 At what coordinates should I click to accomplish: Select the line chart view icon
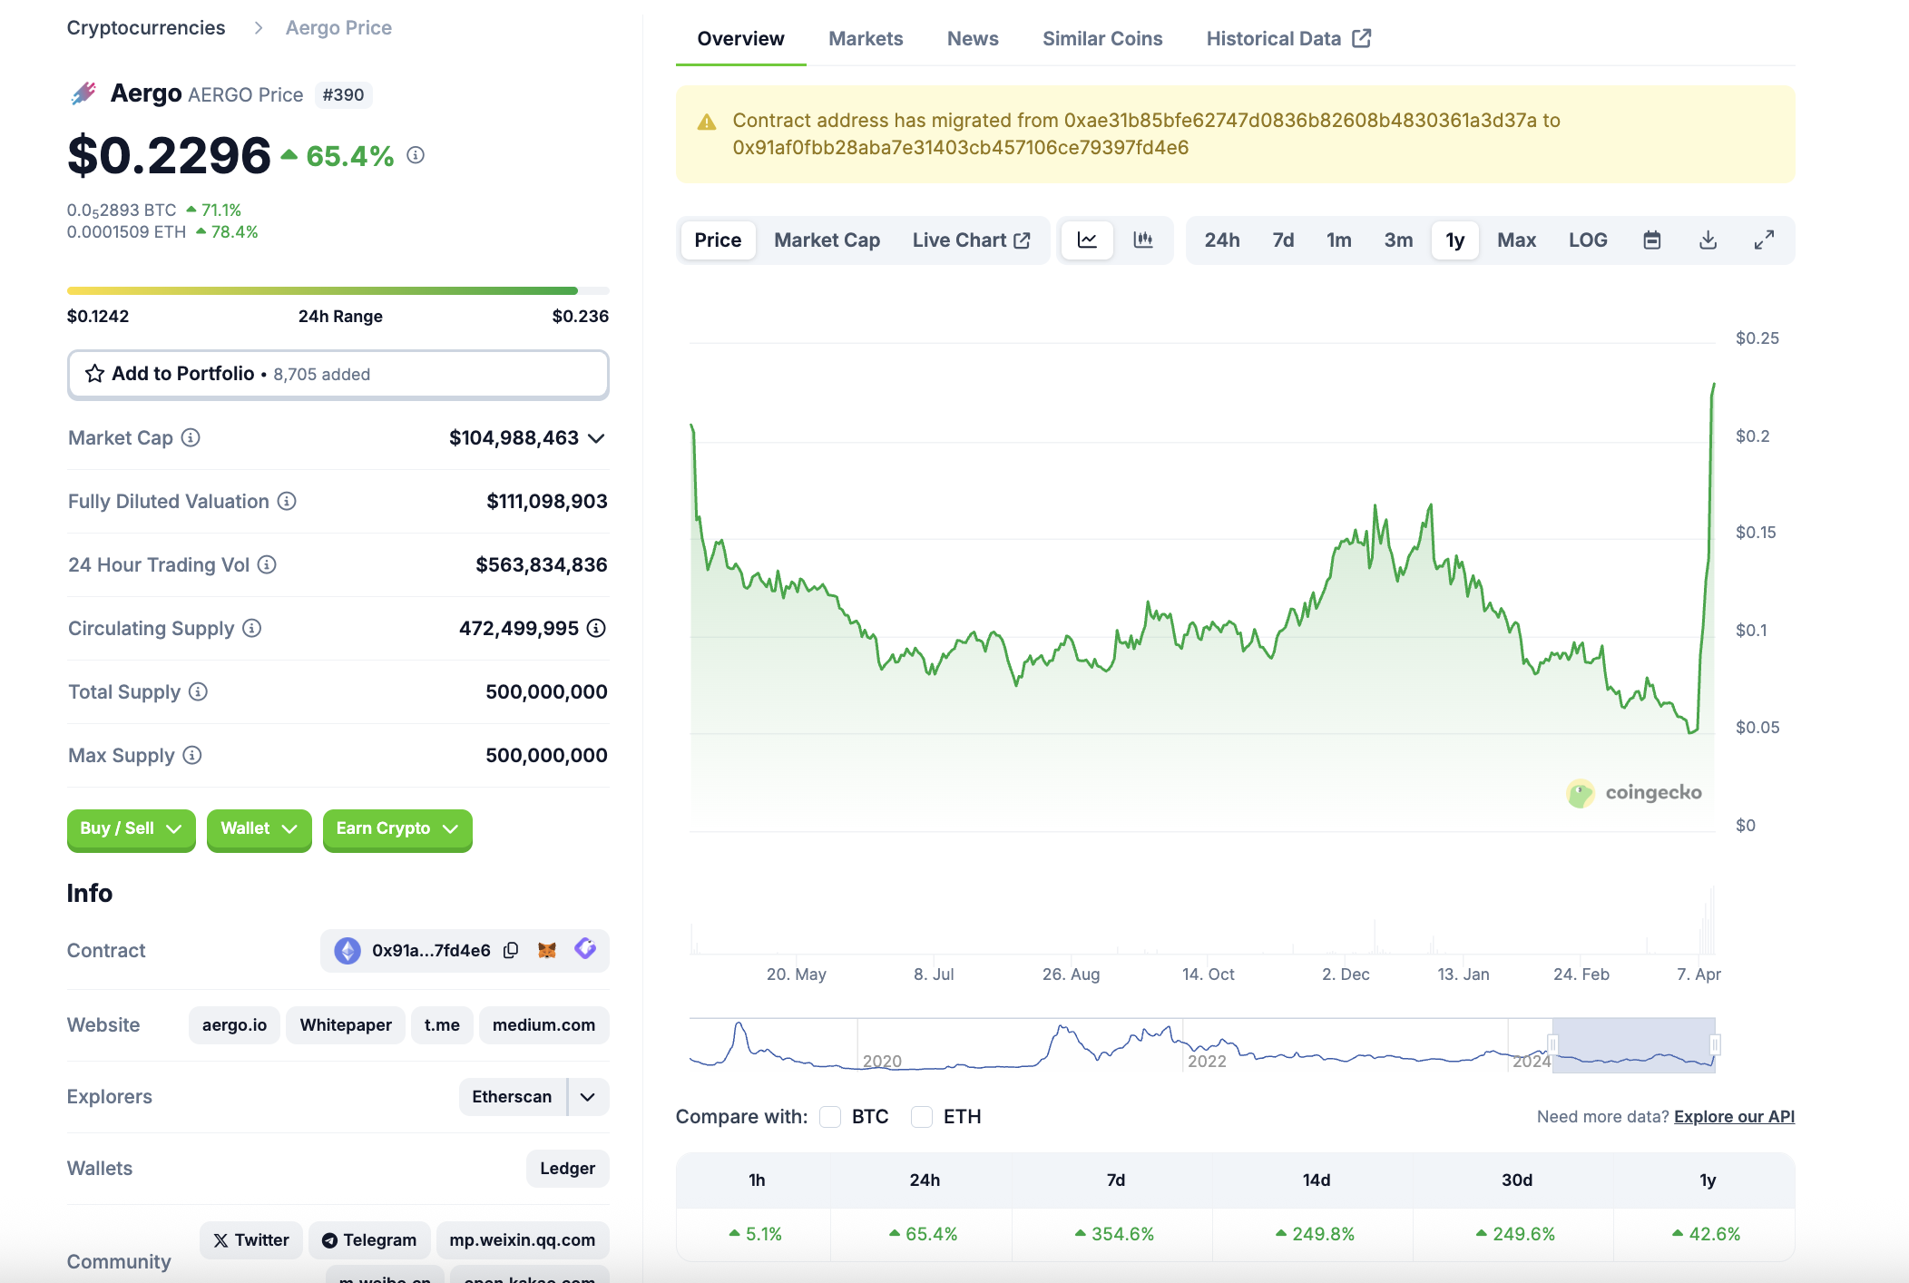tap(1087, 240)
